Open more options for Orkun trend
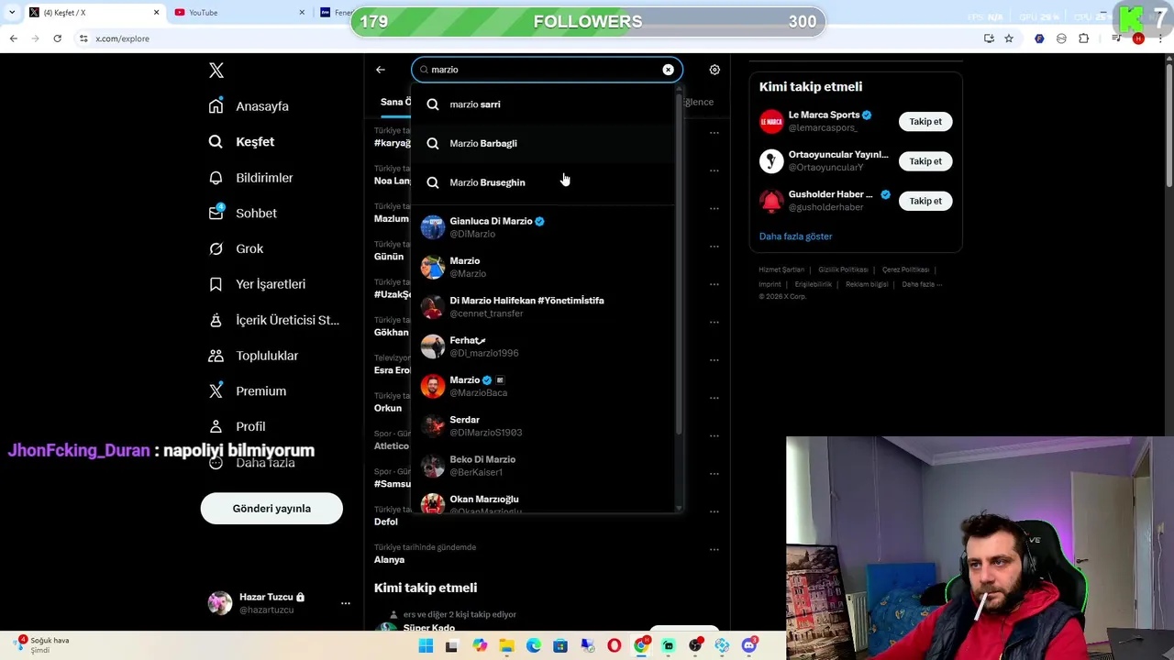Viewport: 1174px width, 660px height. tap(714, 398)
